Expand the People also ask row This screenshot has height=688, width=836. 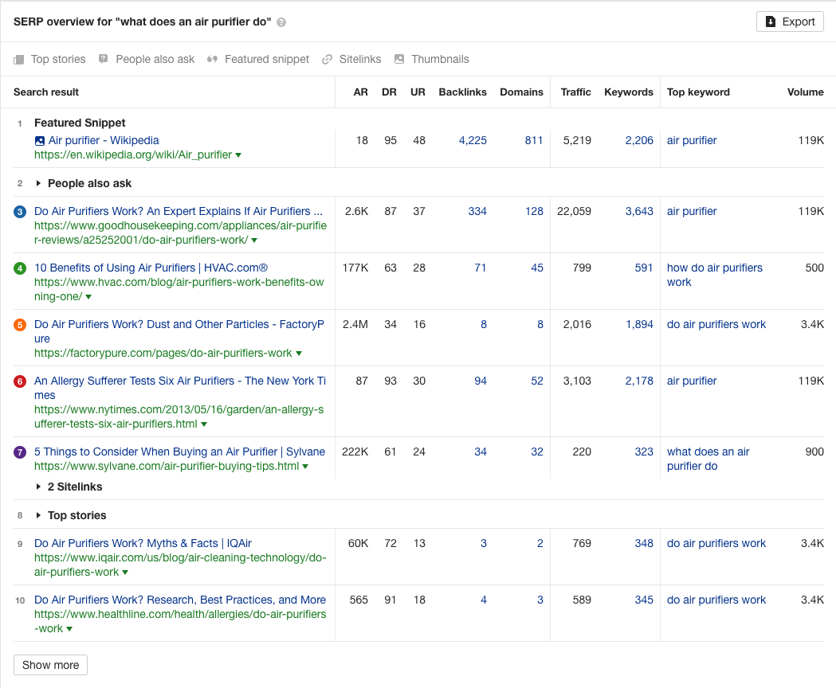coord(38,184)
